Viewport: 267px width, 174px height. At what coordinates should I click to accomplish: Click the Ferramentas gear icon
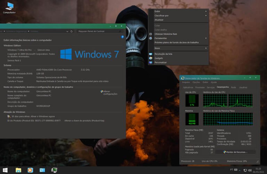pos(151,38)
